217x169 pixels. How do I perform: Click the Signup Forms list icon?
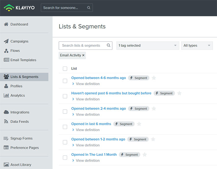[x=6, y=138]
